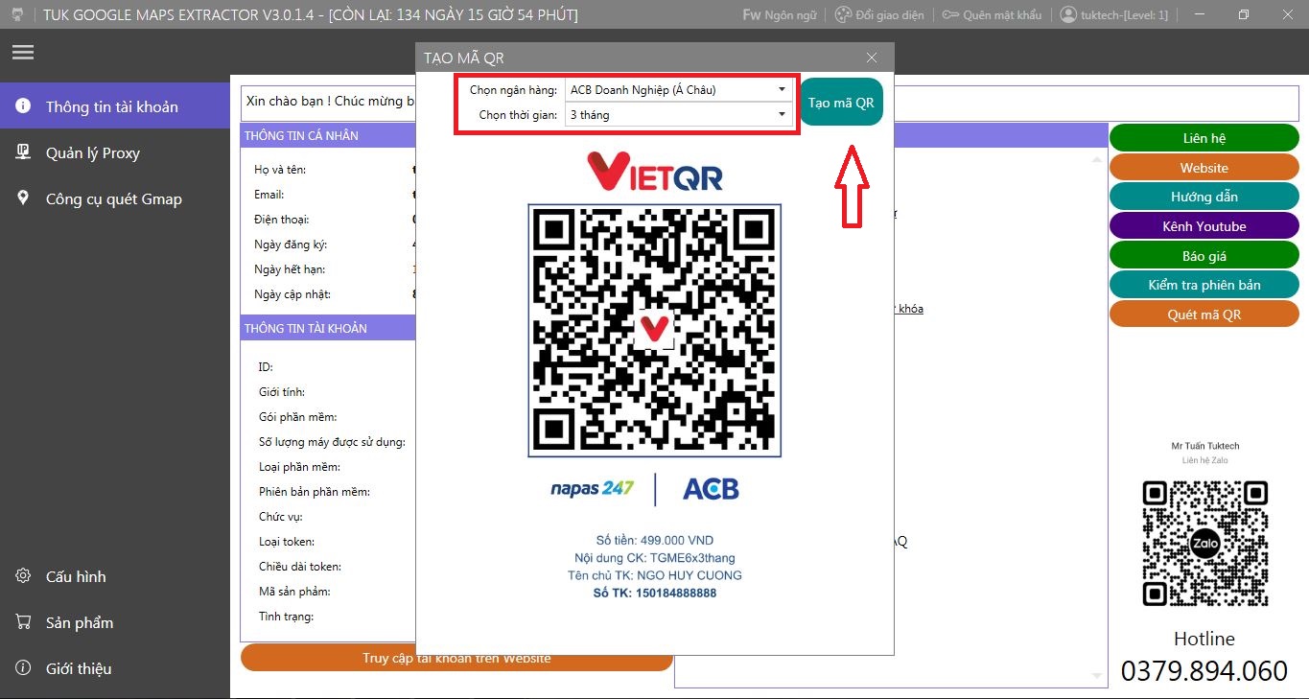Click the Cấu hình gear icon
1309x699 pixels.
point(23,576)
